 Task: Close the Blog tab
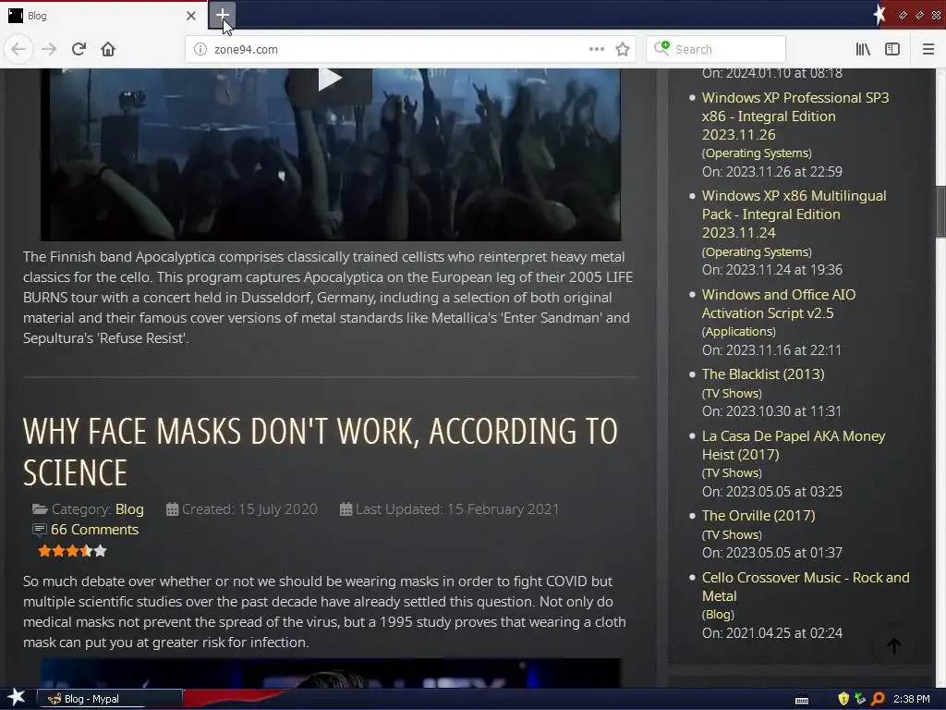point(191,16)
